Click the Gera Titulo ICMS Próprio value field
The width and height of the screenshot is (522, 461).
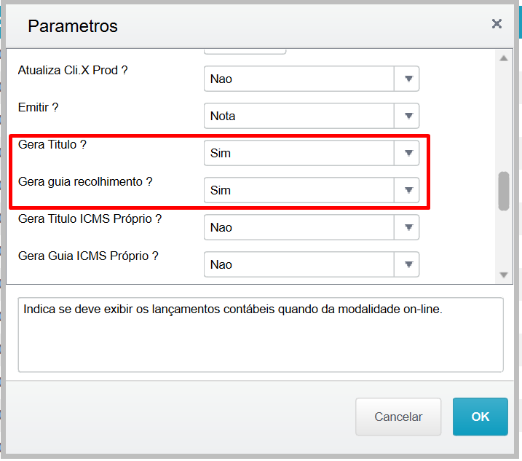[299, 227]
